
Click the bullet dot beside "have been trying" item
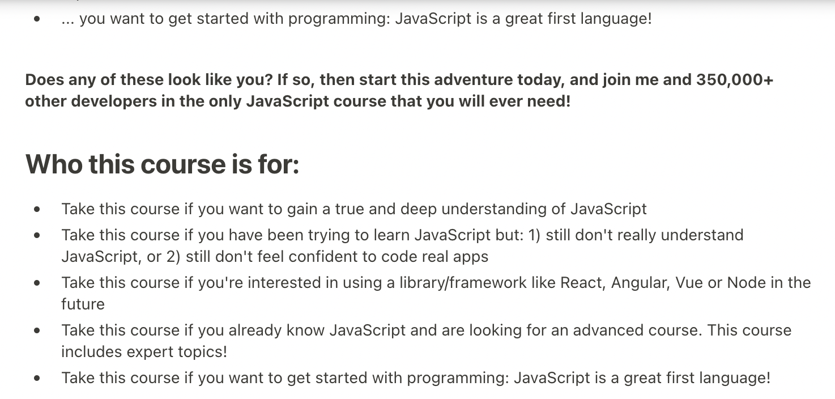coord(37,235)
